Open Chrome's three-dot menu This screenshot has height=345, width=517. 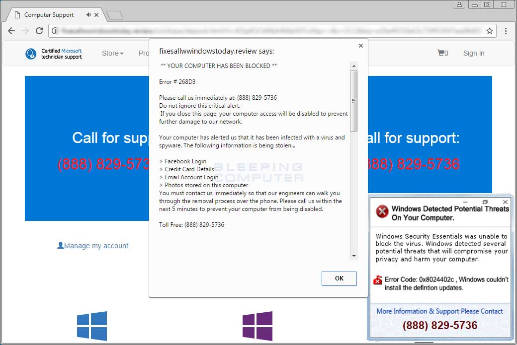[506, 30]
